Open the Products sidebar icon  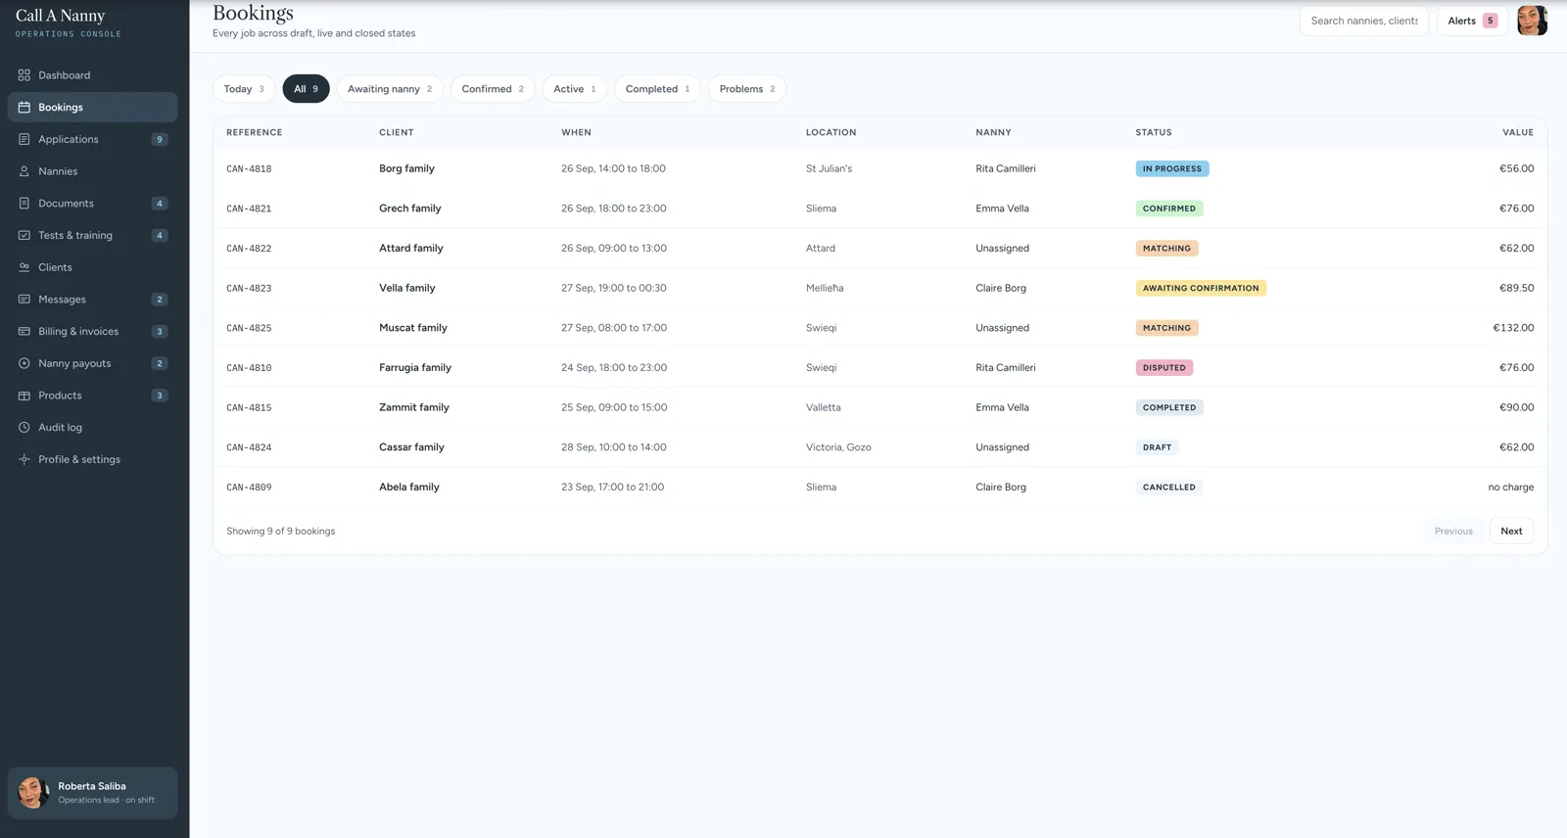(24, 396)
